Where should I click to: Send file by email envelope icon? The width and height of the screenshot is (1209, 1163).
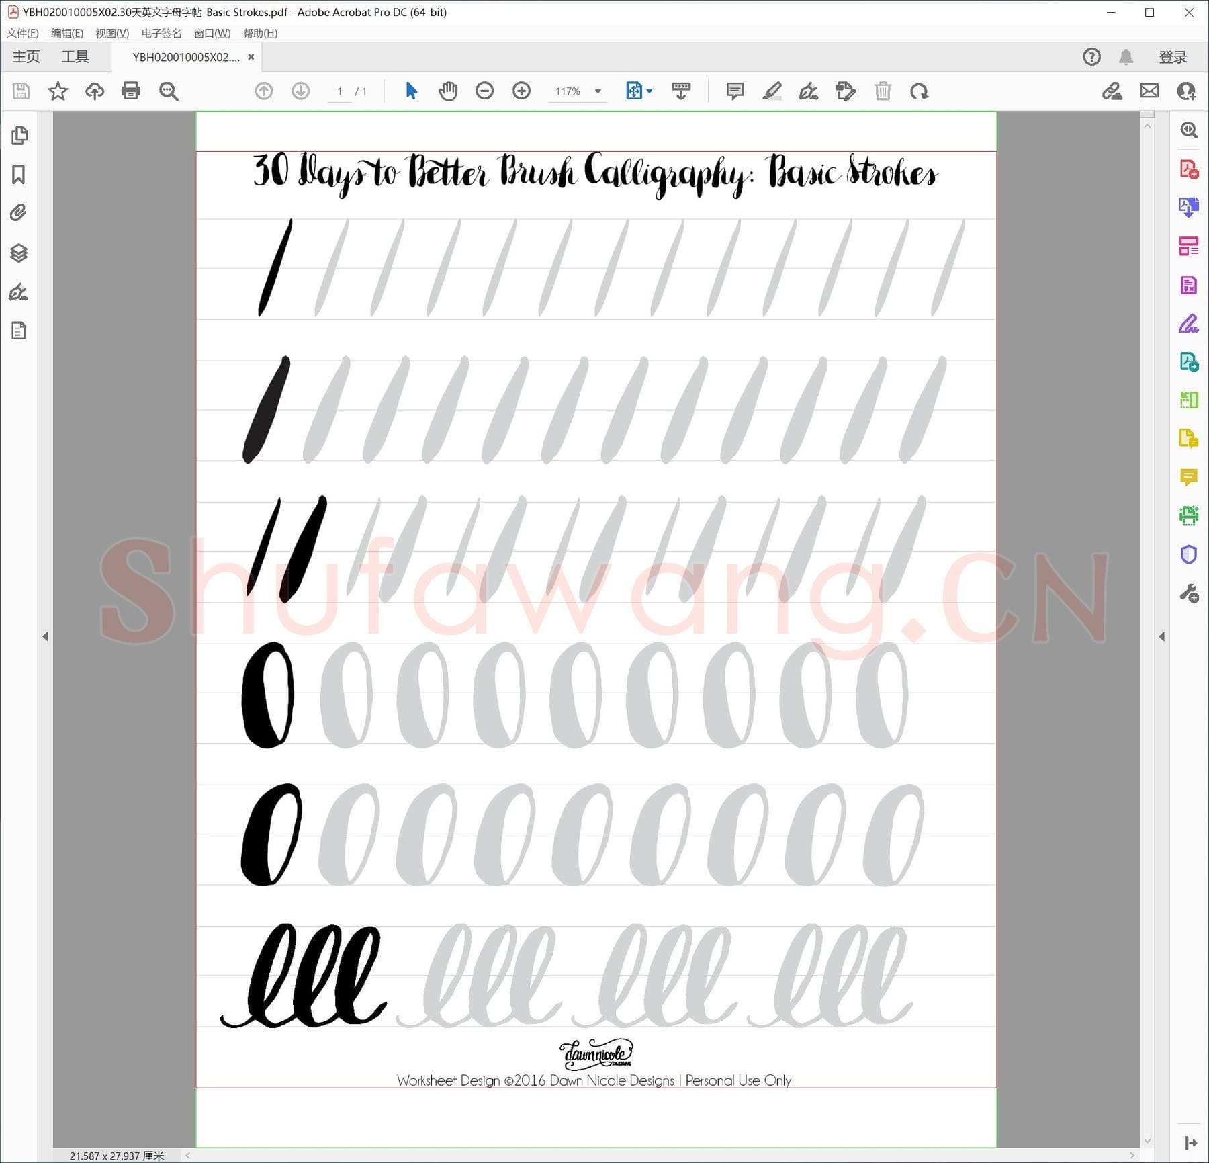click(1149, 91)
